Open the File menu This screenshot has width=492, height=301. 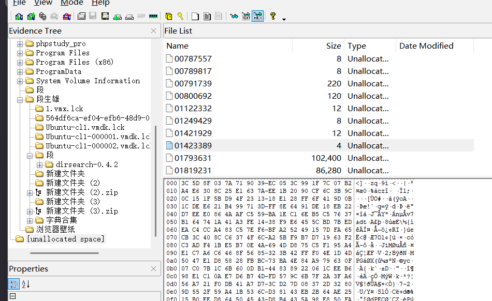[19, 3]
